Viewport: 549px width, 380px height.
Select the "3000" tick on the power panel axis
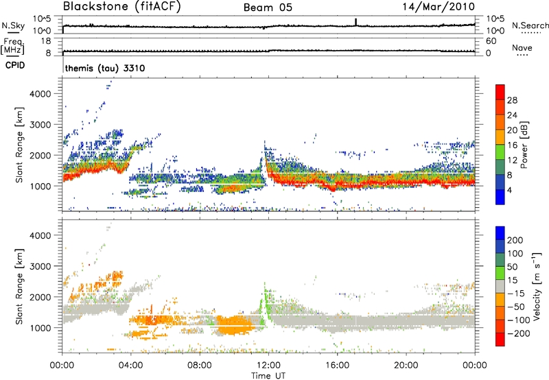pyautogui.click(x=40, y=125)
